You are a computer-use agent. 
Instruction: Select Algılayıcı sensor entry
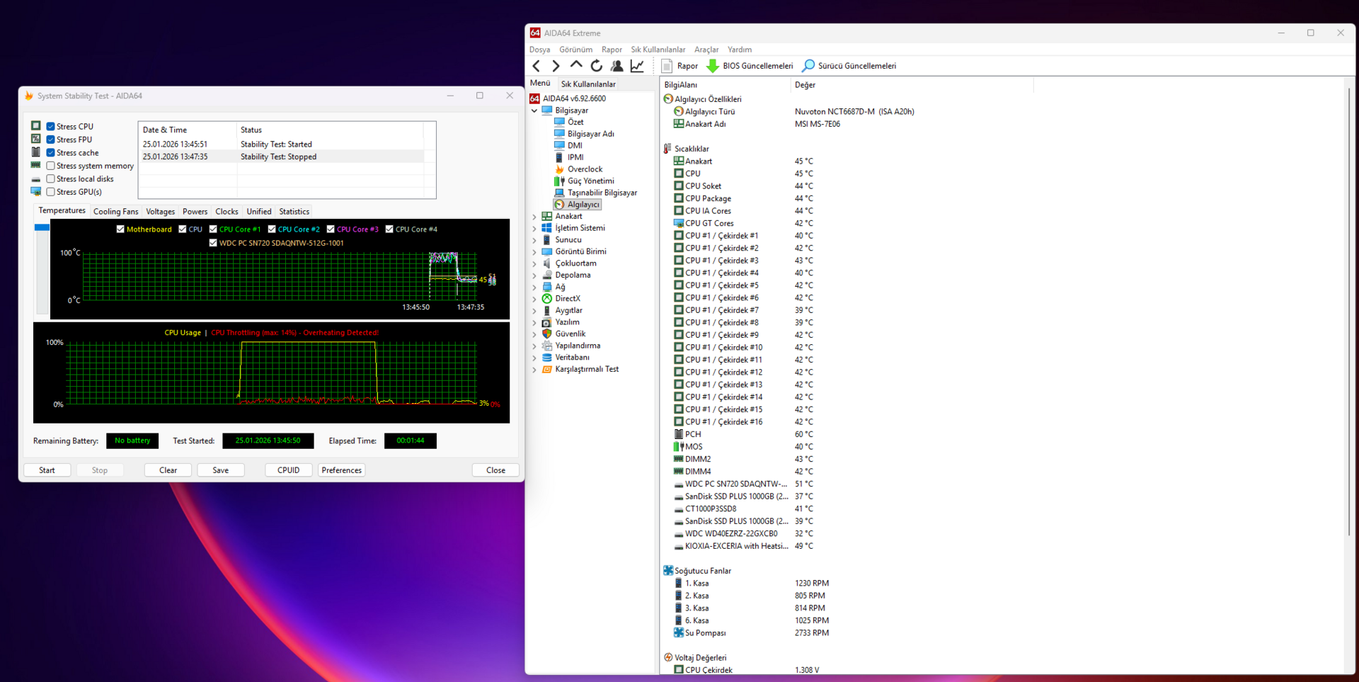click(x=583, y=204)
